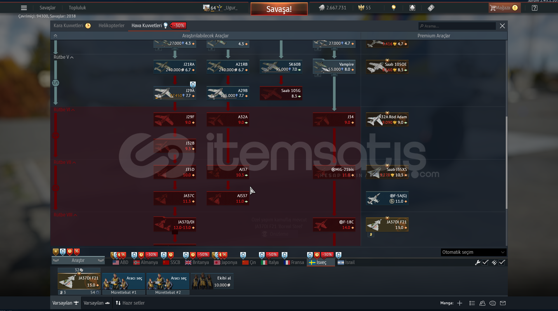The image size is (558, 311).
Task: Expand the Araştır research bar
Action: point(78,260)
